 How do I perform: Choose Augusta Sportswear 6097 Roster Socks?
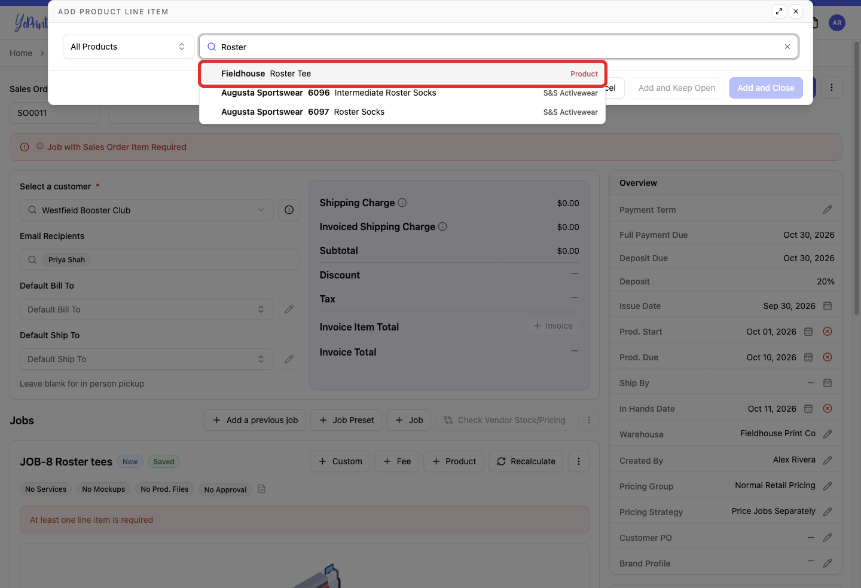click(x=402, y=112)
